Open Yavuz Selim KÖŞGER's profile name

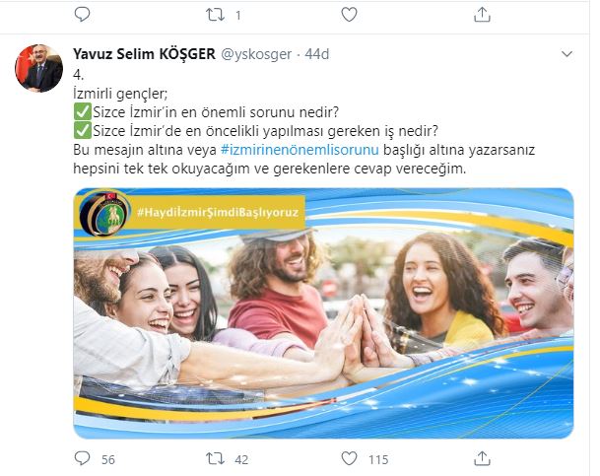click(144, 54)
